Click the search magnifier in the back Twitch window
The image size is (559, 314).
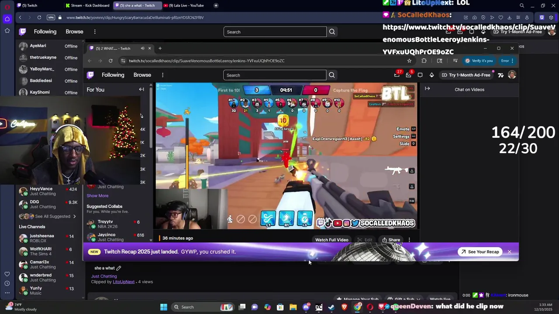pyautogui.click(x=332, y=31)
